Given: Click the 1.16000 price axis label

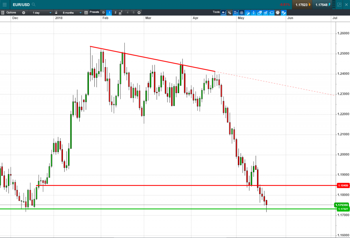Looking at the screenshot, I should point(343,235).
